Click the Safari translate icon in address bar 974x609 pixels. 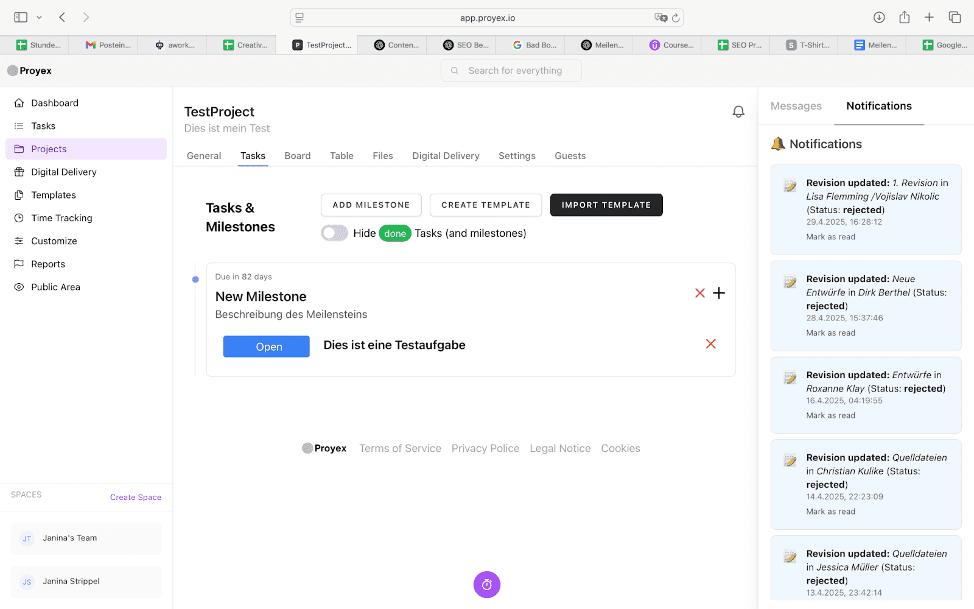pyautogui.click(x=660, y=18)
